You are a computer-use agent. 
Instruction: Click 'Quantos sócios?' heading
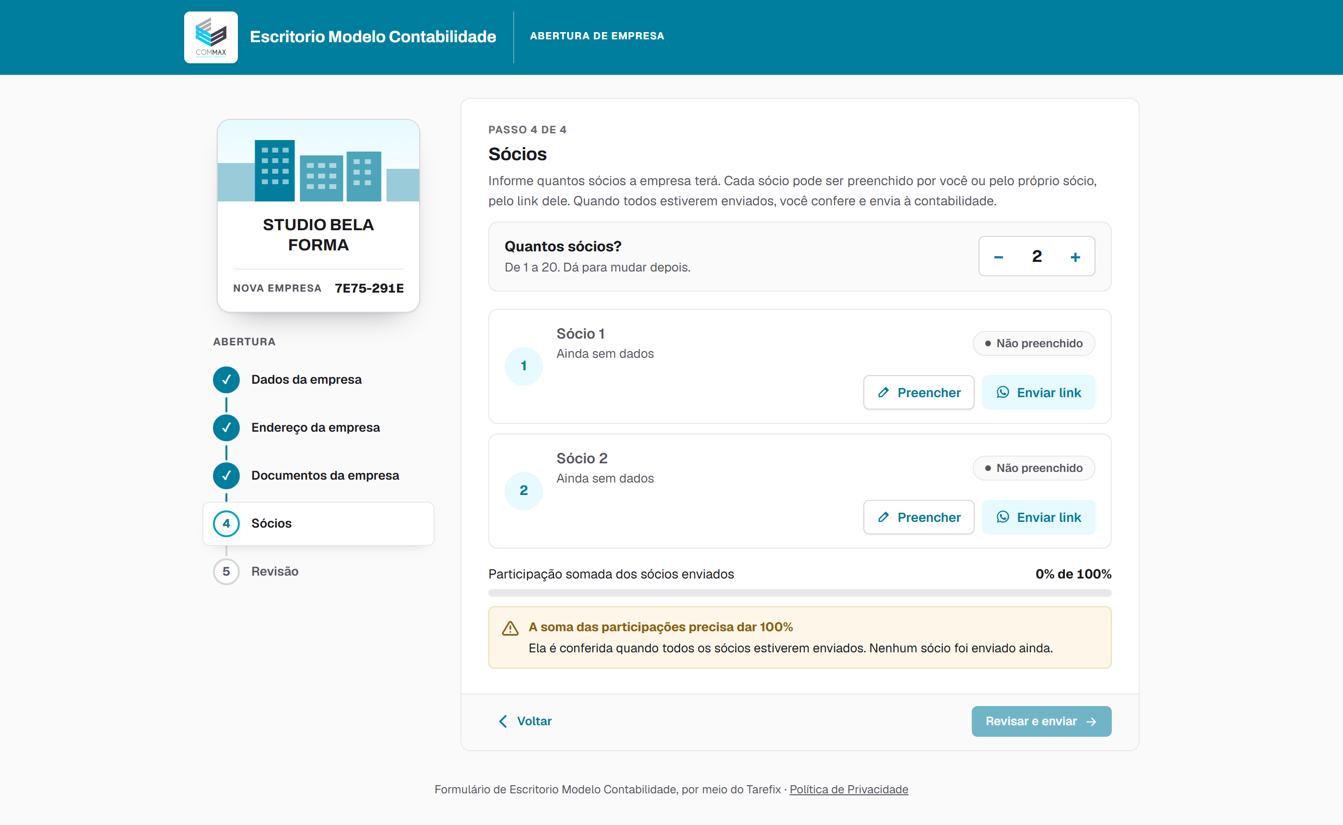[563, 246]
